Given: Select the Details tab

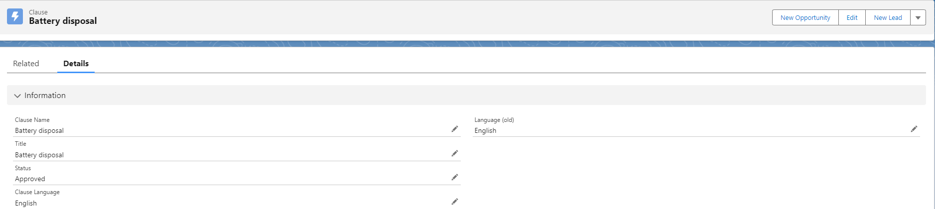Looking at the screenshot, I should pos(76,64).
